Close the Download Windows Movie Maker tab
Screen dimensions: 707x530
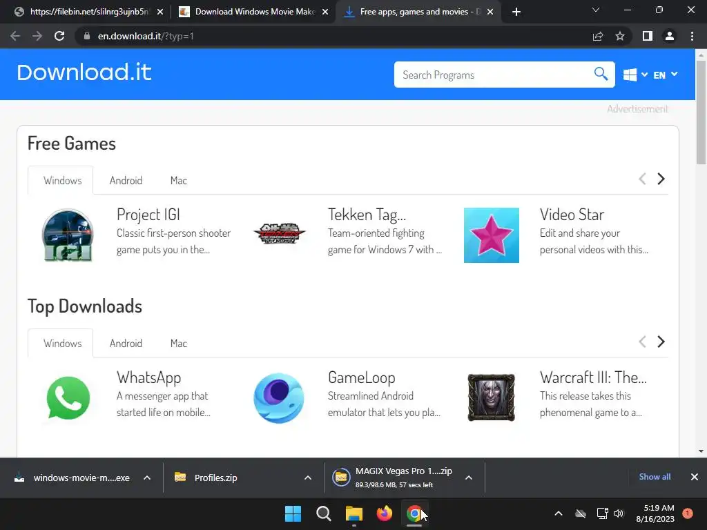325,12
